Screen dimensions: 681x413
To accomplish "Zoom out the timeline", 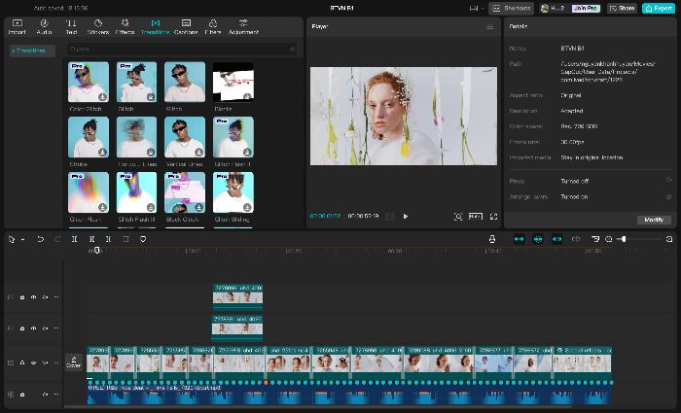I will [609, 239].
